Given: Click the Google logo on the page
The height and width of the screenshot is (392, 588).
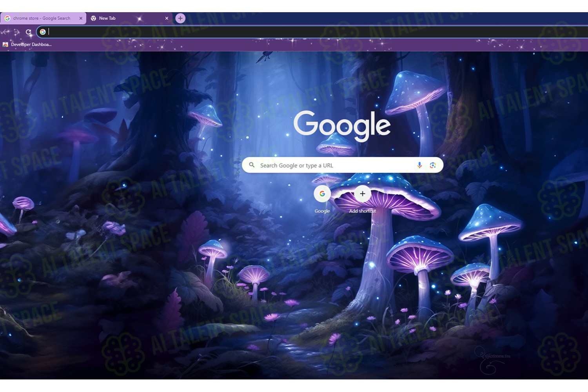Looking at the screenshot, I should click(342, 125).
